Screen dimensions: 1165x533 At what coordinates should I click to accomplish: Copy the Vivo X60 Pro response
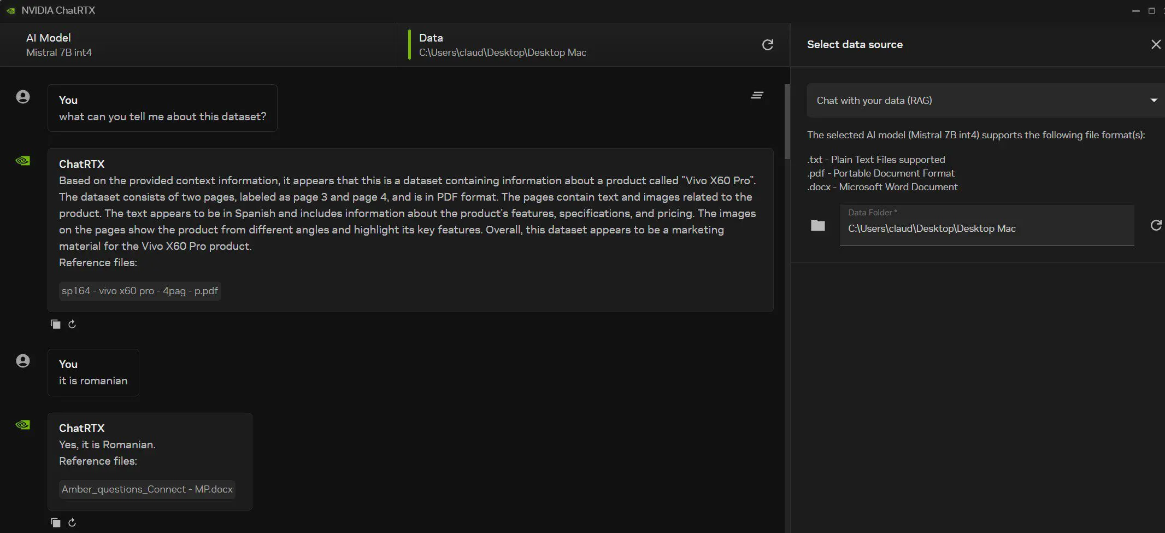55,324
